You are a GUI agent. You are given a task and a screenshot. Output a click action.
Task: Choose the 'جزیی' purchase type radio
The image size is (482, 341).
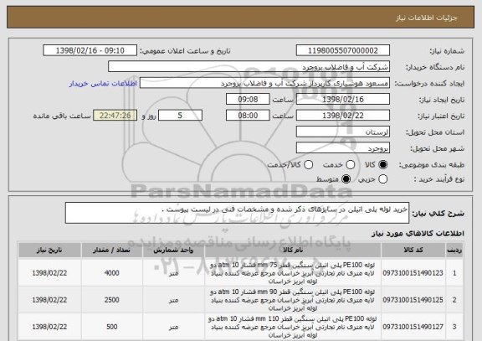click(383, 178)
